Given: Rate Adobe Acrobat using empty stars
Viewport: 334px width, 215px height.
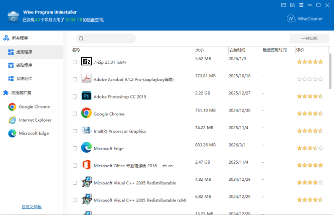Looking at the screenshot, I should pyautogui.click(x=310, y=79).
